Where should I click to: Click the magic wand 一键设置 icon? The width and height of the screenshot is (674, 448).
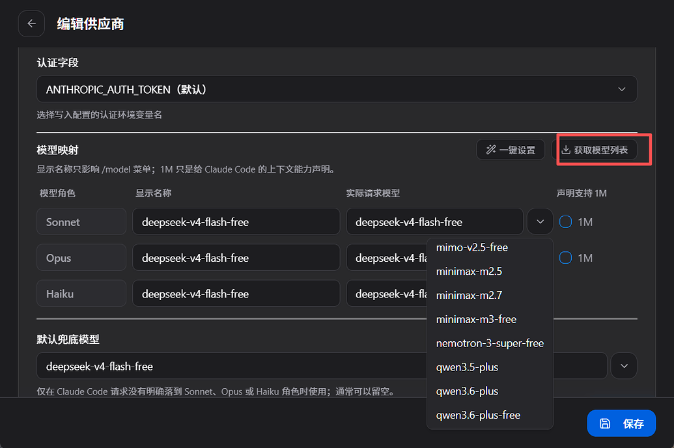[491, 150]
